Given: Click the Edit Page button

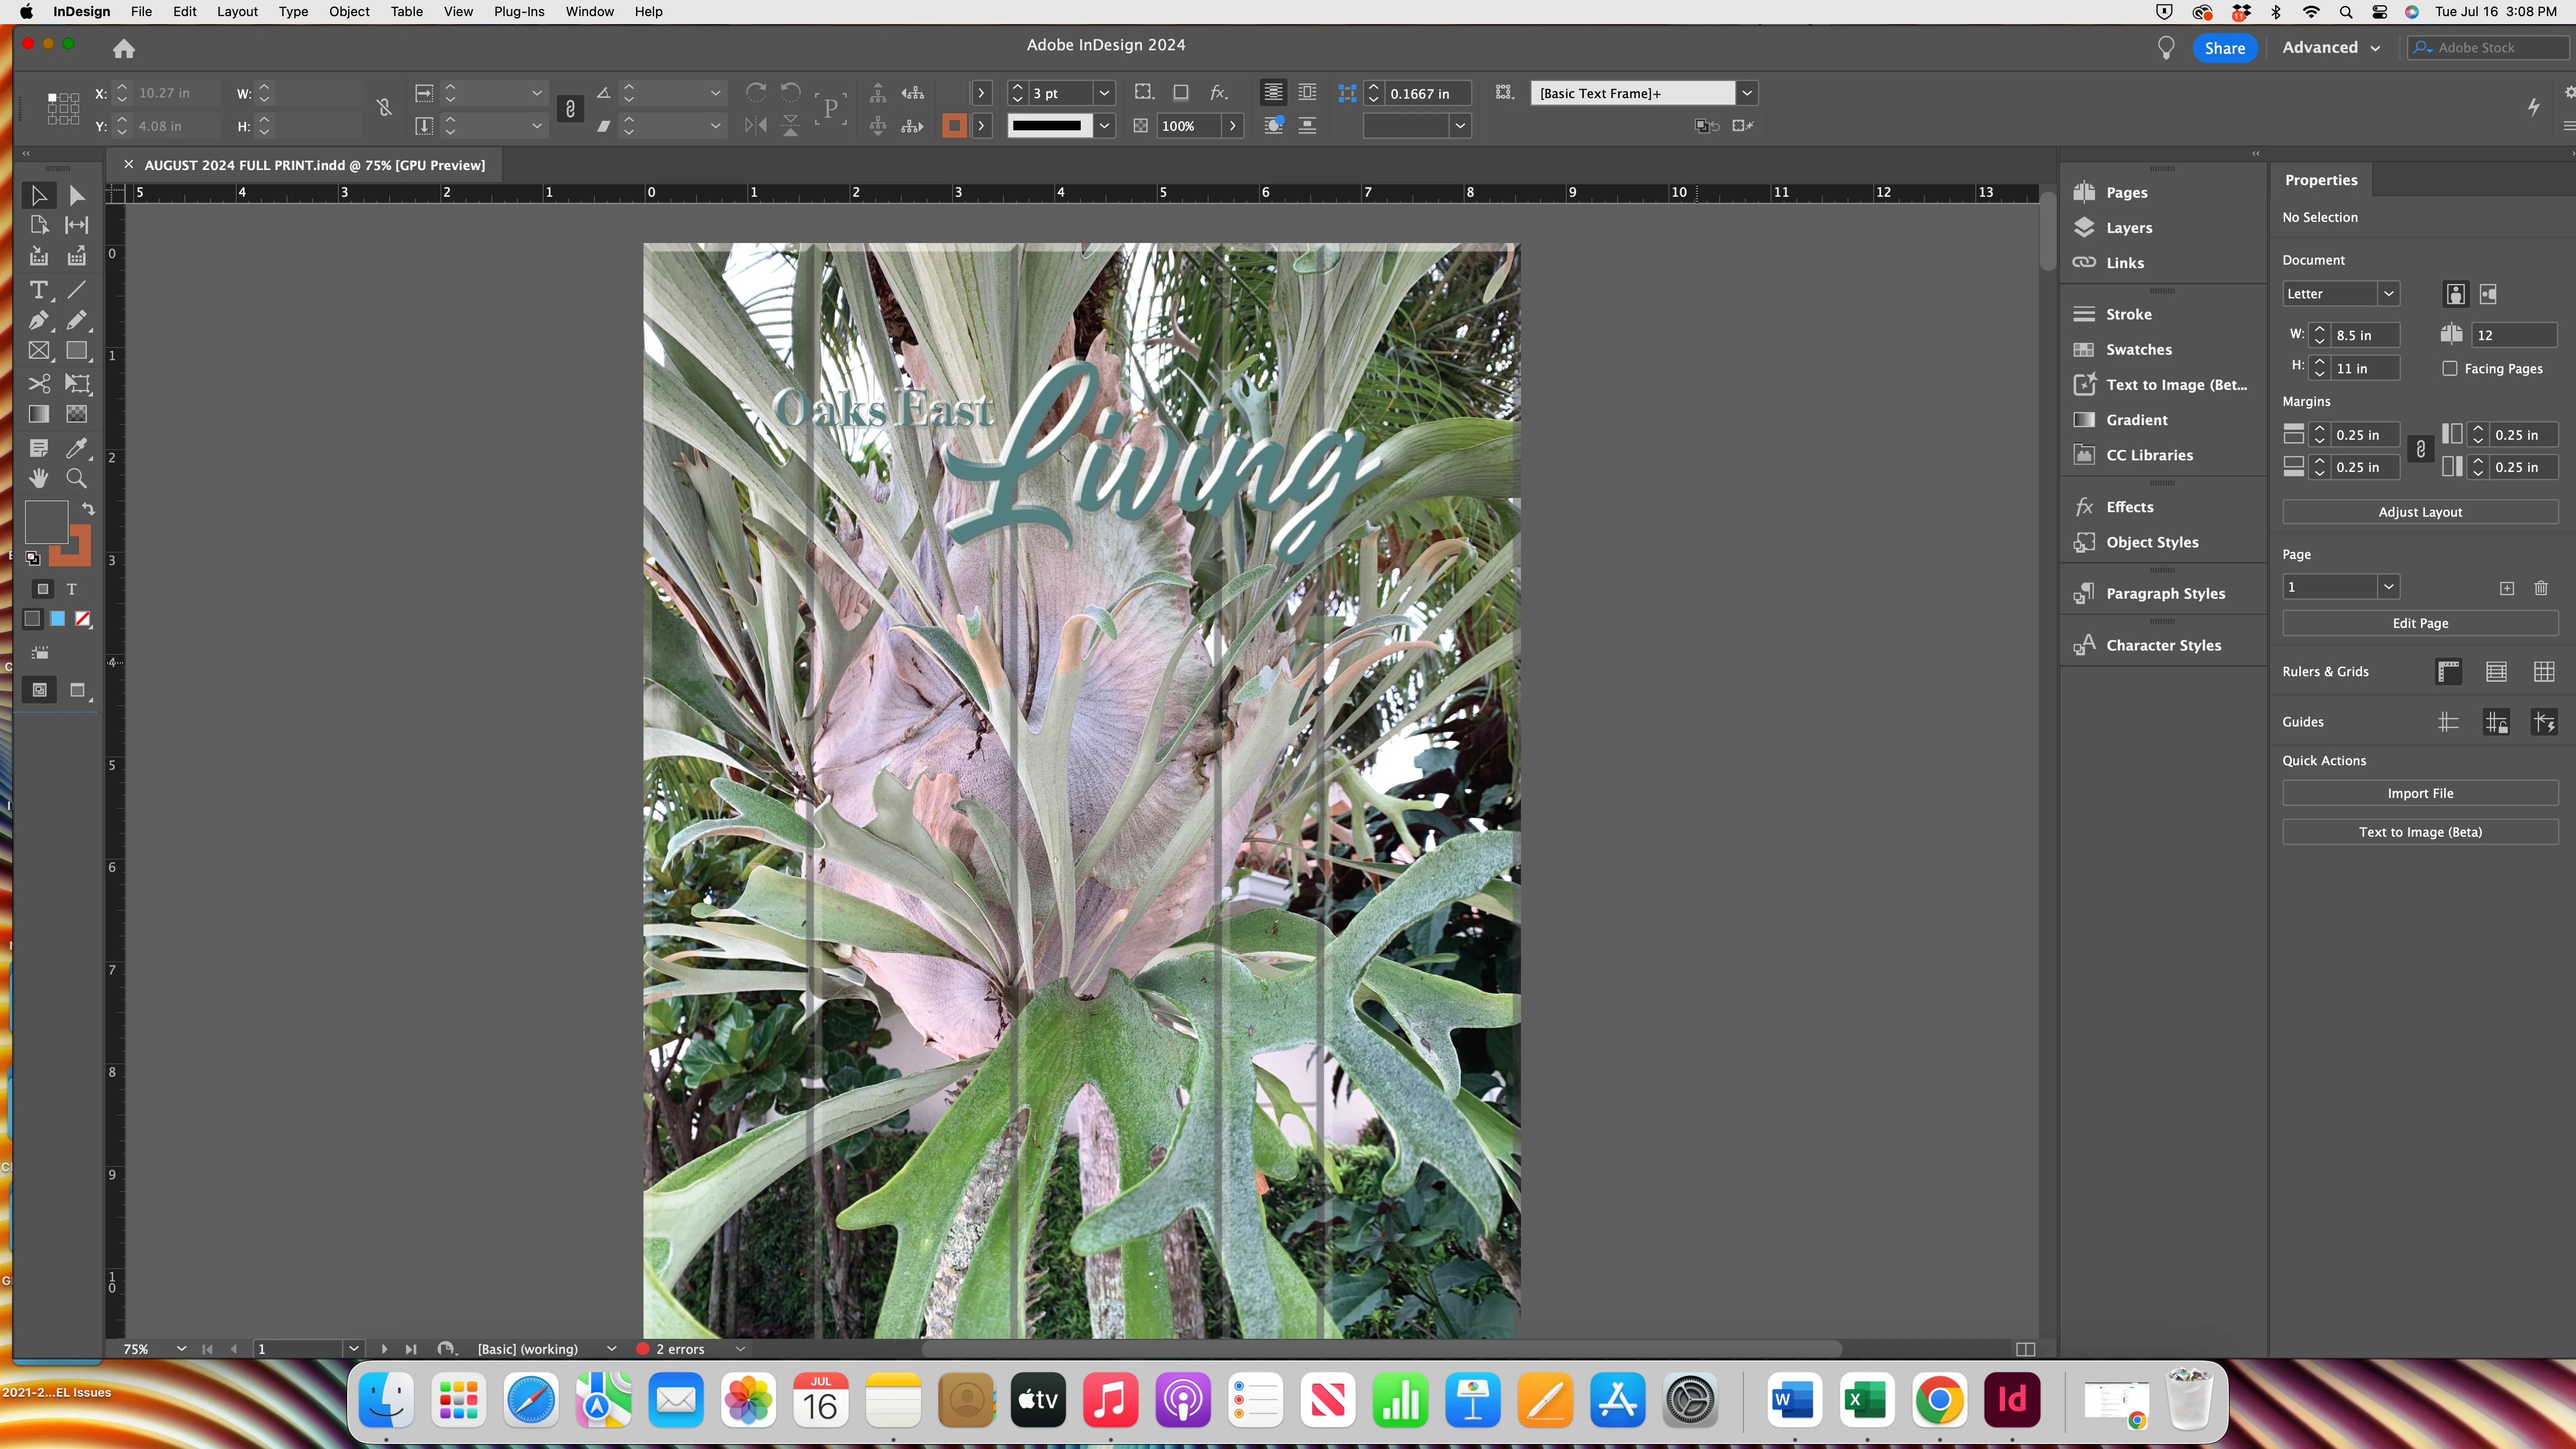Looking at the screenshot, I should tap(2420, 623).
